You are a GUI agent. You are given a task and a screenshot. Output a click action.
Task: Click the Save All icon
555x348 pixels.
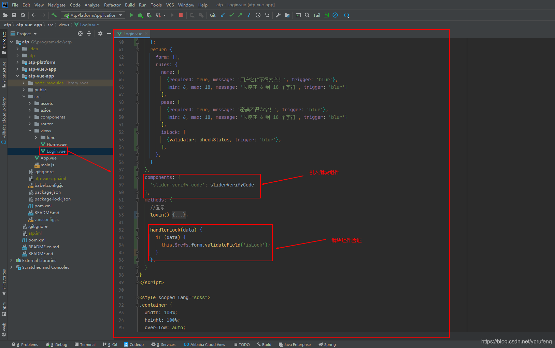tap(14, 15)
